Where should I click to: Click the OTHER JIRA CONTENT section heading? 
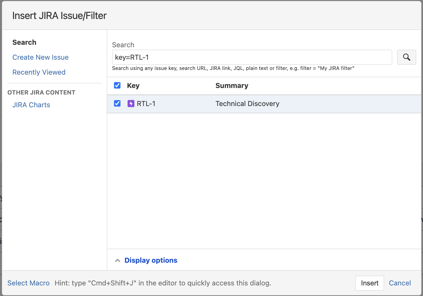[x=41, y=92]
